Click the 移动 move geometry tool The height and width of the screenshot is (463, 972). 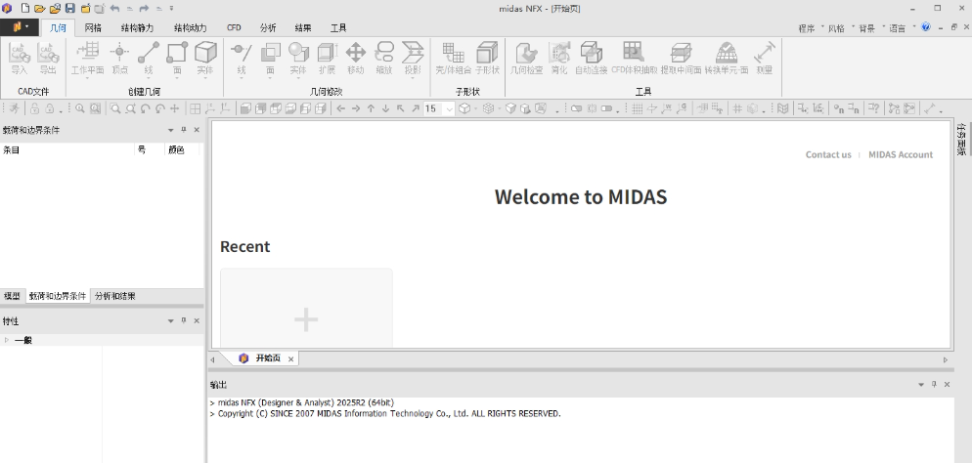tap(355, 59)
